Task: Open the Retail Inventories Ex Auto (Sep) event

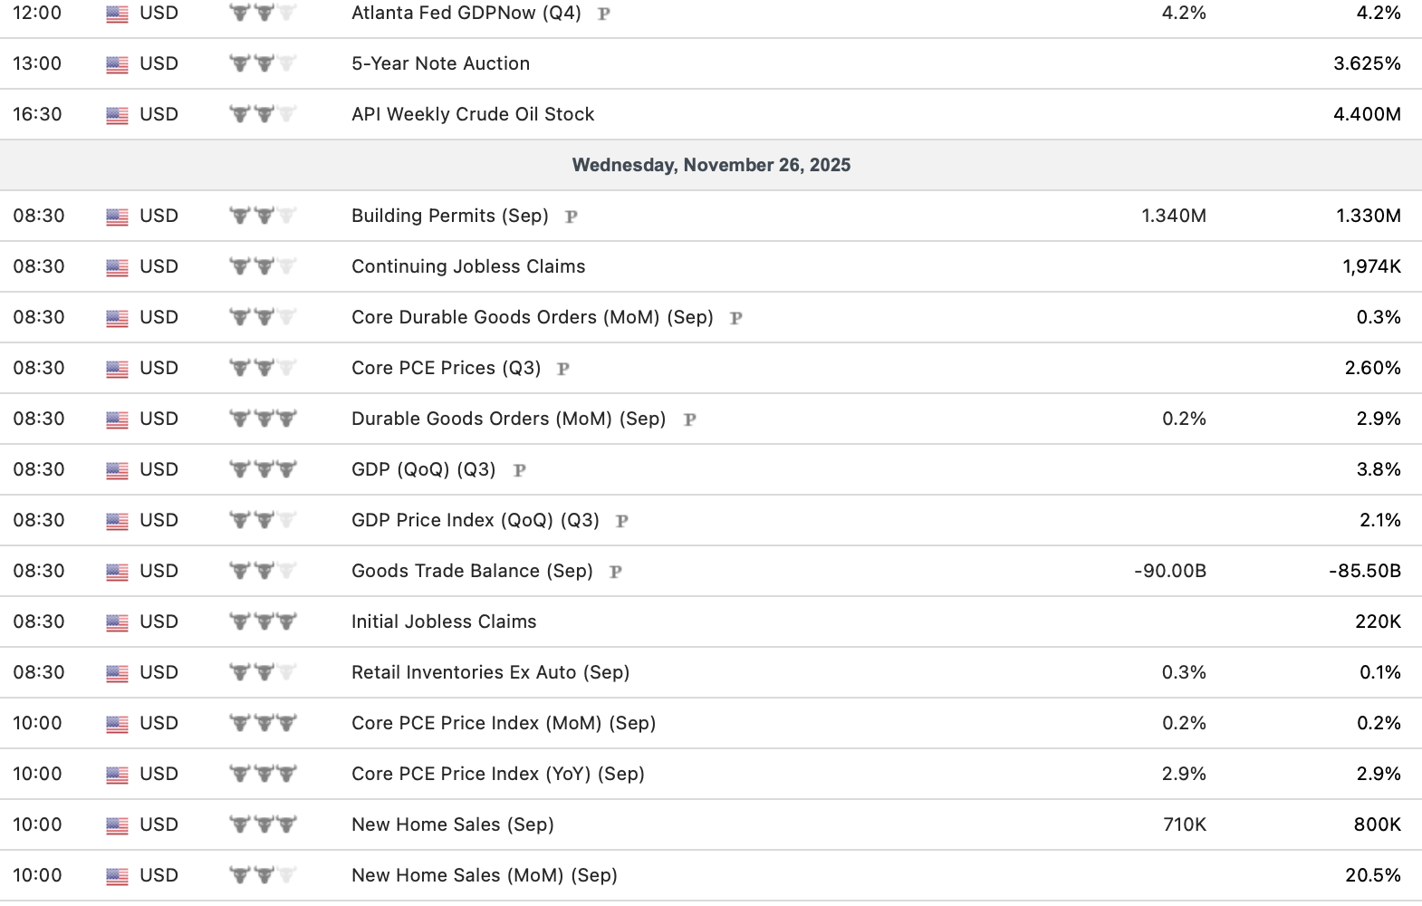Action: click(490, 672)
